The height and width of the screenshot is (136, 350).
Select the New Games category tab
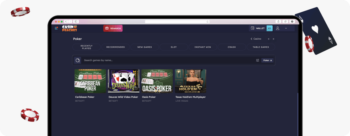click(x=145, y=47)
